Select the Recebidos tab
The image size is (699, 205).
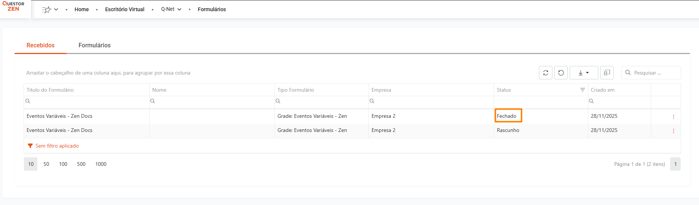pyautogui.click(x=40, y=45)
